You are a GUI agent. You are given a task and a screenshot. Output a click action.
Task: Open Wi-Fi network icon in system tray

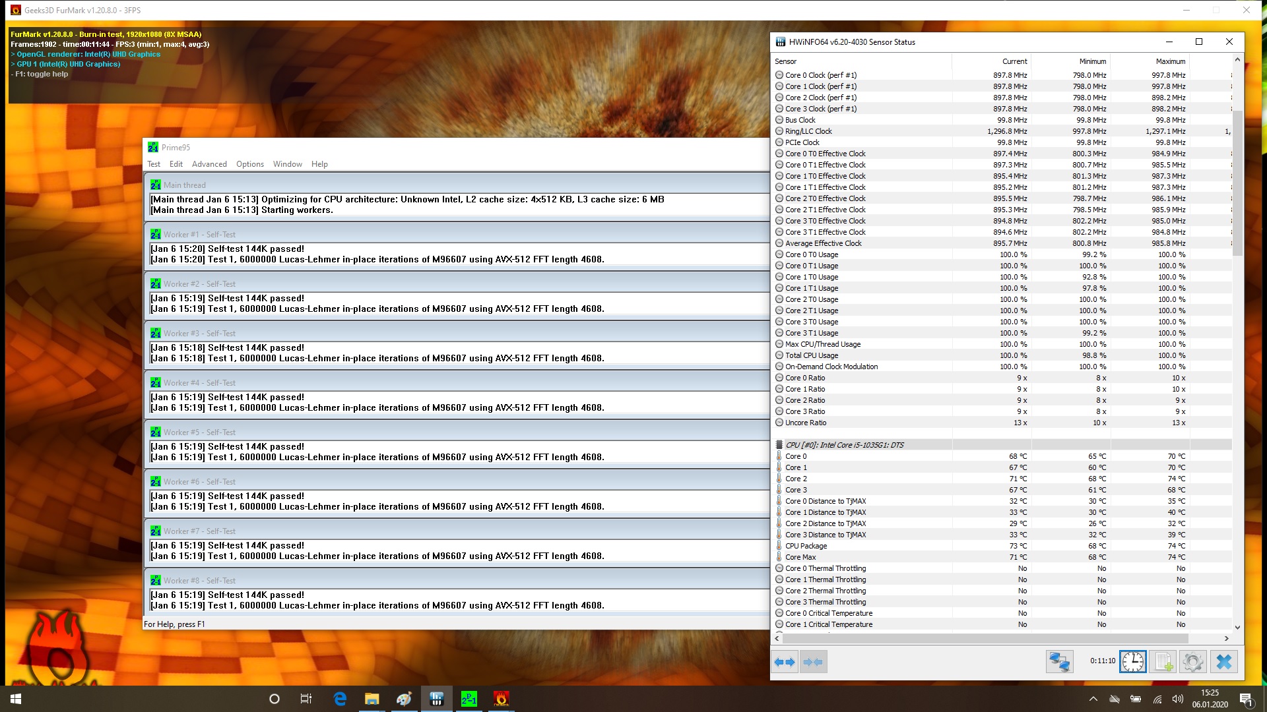(x=1157, y=699)
